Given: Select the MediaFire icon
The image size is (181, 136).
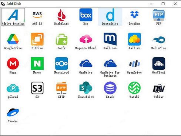Looking at the screenshot, I should (159, 40).
